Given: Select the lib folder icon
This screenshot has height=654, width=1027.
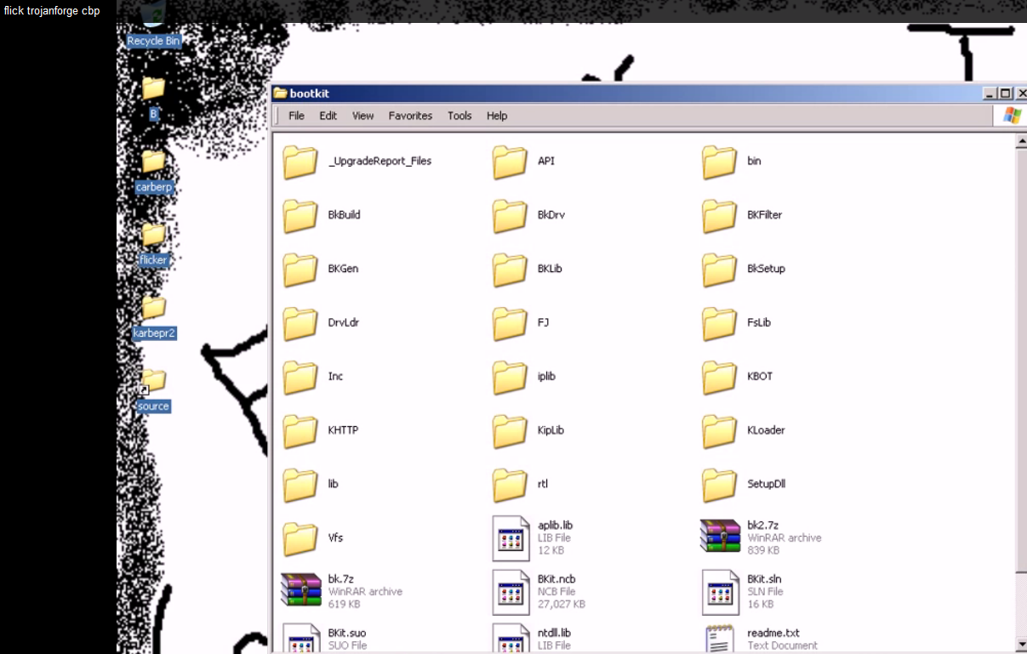Looking at the screenshot, I should (x=300, y=484).
